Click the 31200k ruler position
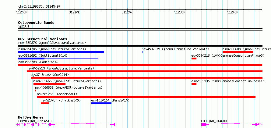The image size is (271, 128). coord(22,12)
